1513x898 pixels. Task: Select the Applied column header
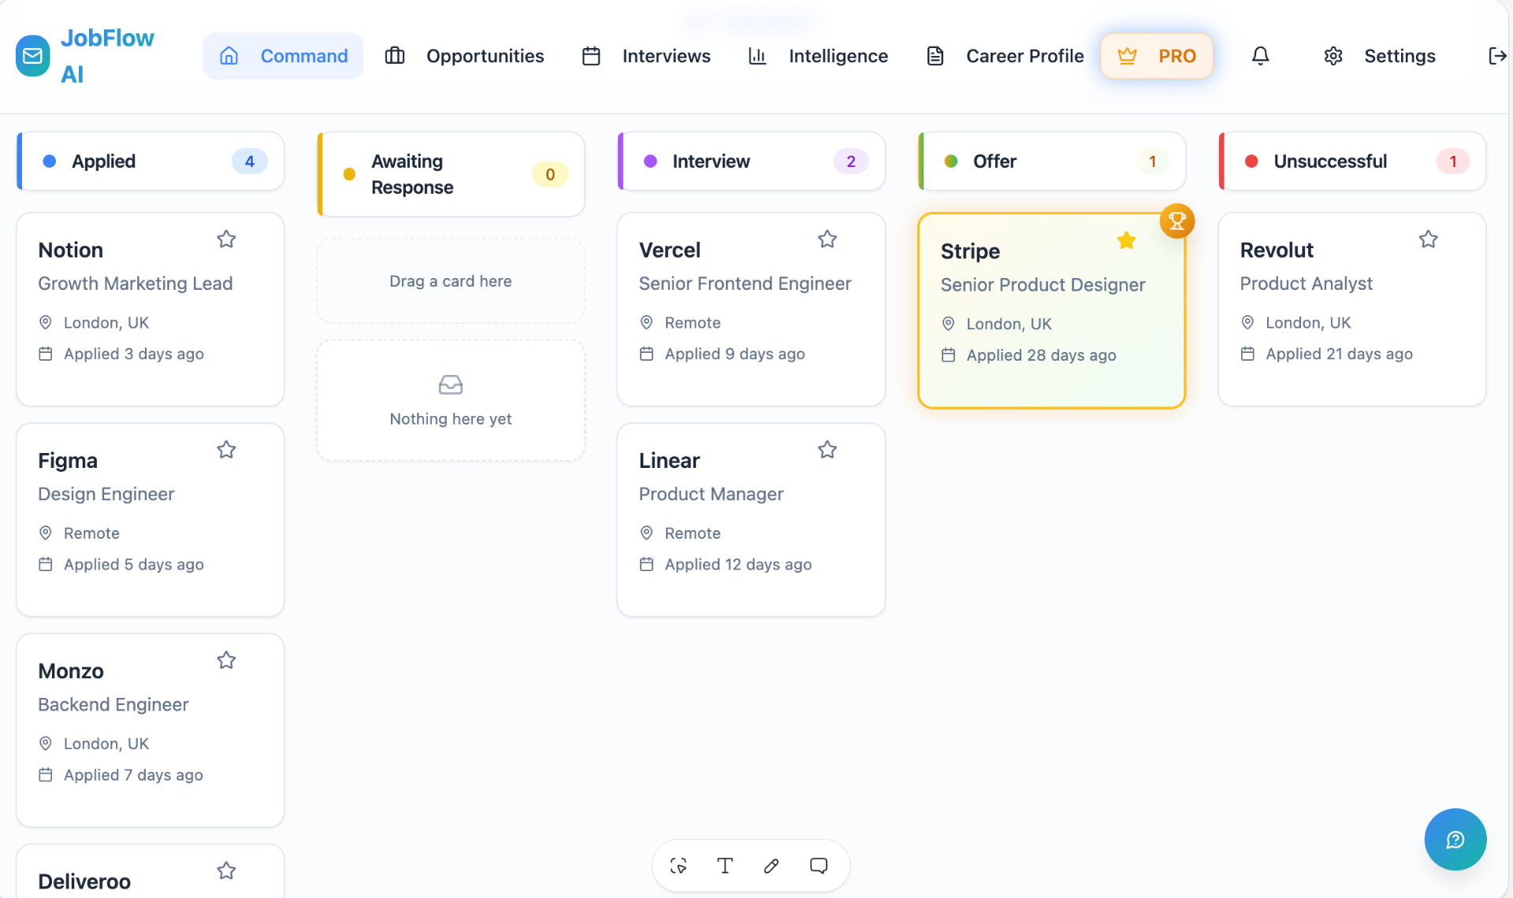pyautogui.click(x=151, y=161)
